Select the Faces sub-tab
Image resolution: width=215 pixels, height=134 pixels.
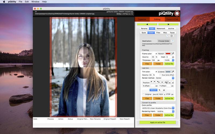(x=172, y=33)
